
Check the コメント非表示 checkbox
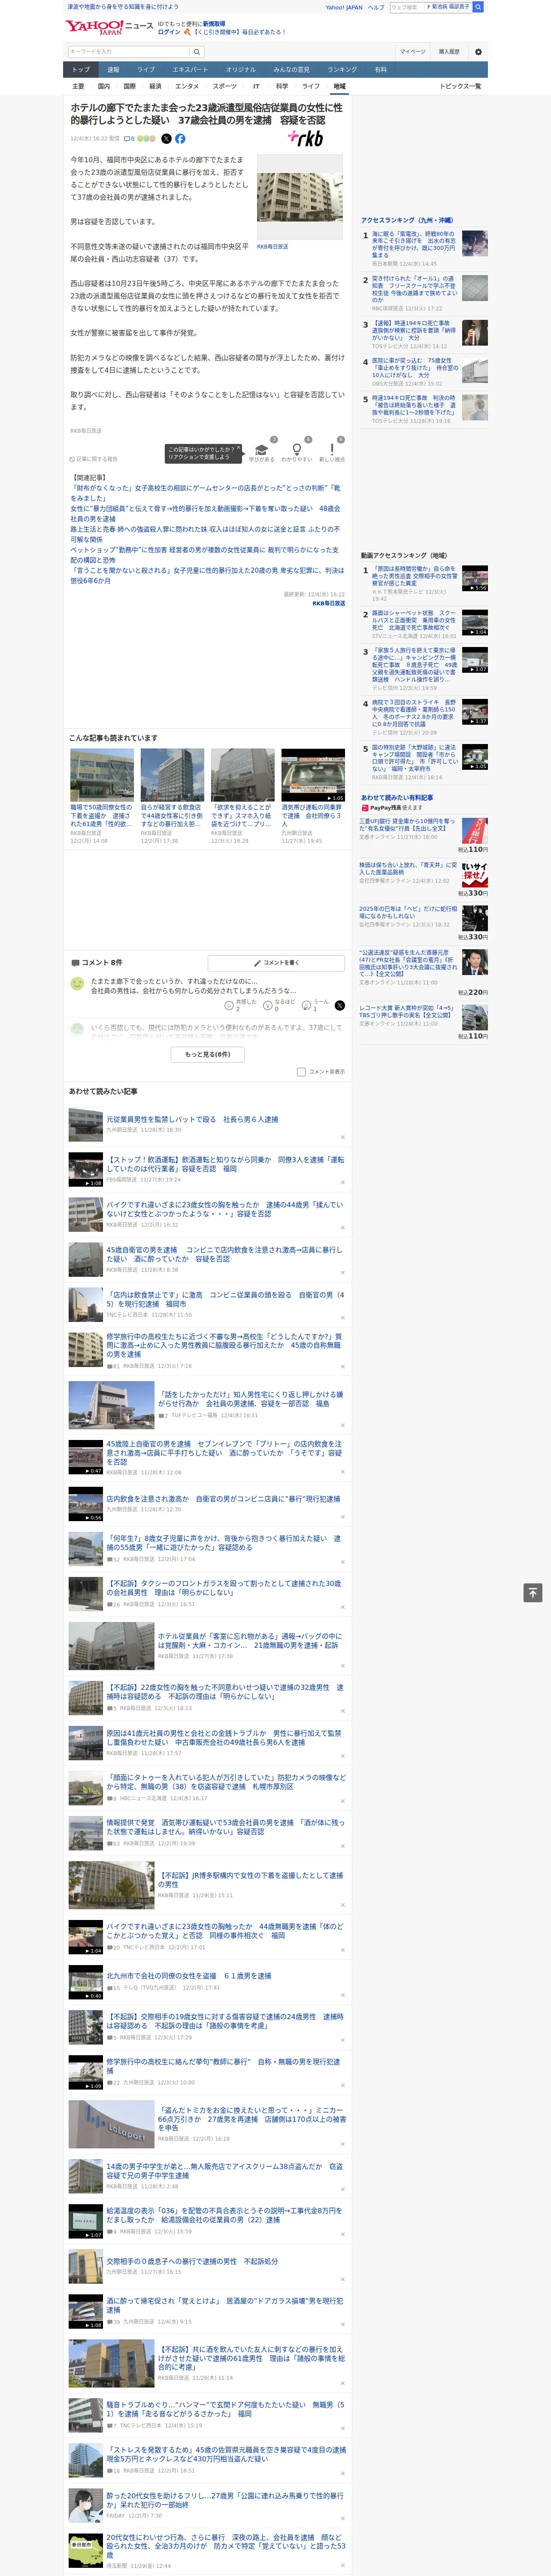tap(301, 1072)
